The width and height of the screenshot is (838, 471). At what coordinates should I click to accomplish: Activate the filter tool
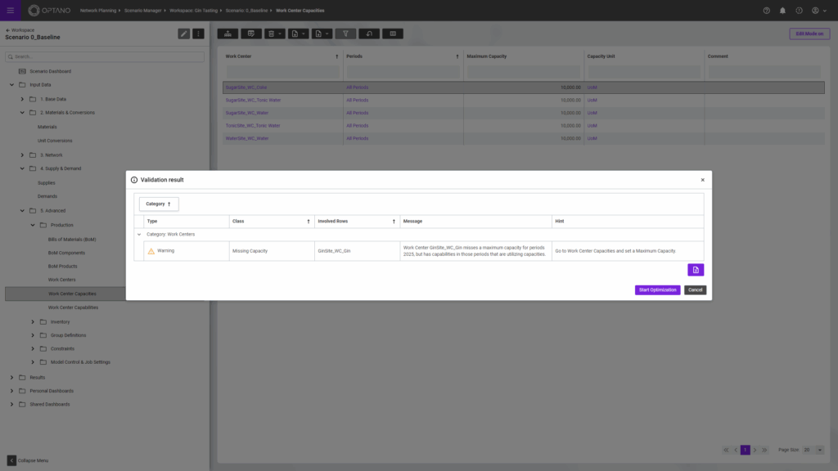(345, 34)
